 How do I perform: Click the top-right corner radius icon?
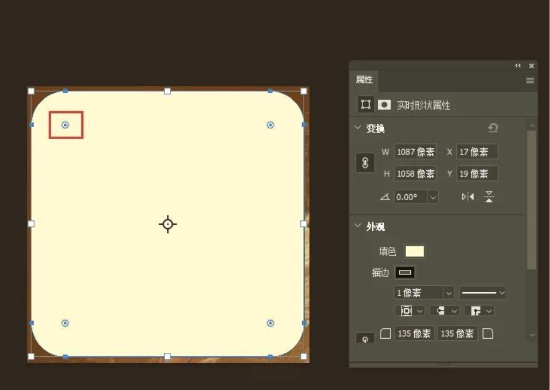(x=488, y=333)
